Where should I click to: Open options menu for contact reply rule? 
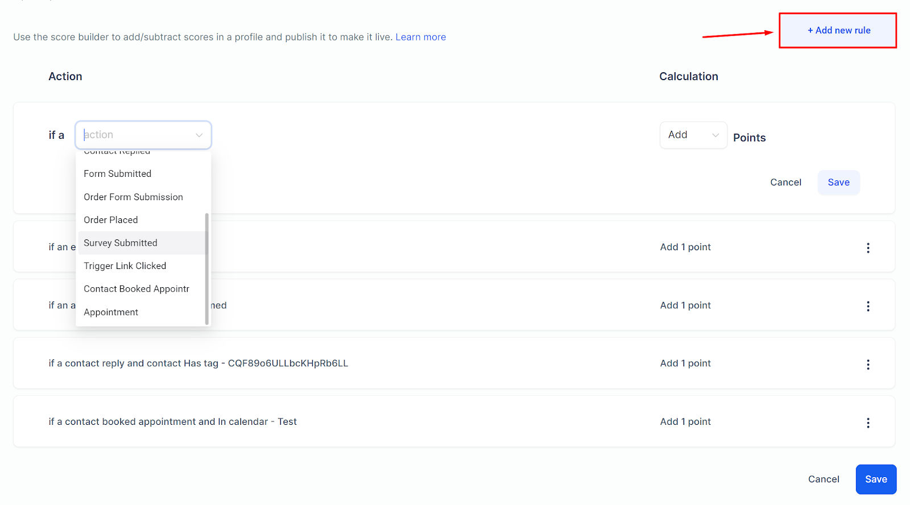click(x=868, y=365)
